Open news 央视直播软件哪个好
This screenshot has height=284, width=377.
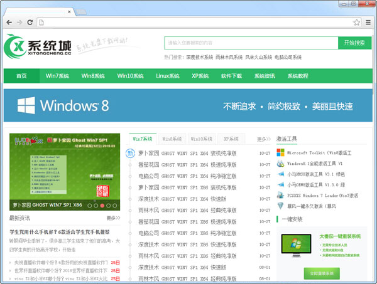tap(61, 263)
